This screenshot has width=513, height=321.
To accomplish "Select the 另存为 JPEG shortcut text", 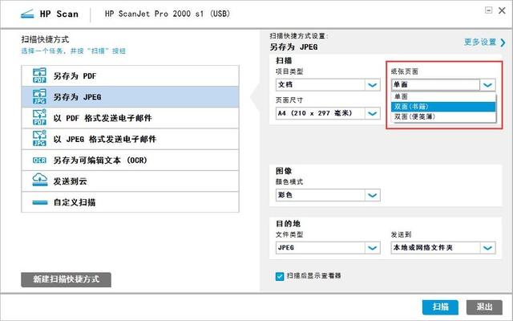I will pyautogui.click(x=77, y=97).
